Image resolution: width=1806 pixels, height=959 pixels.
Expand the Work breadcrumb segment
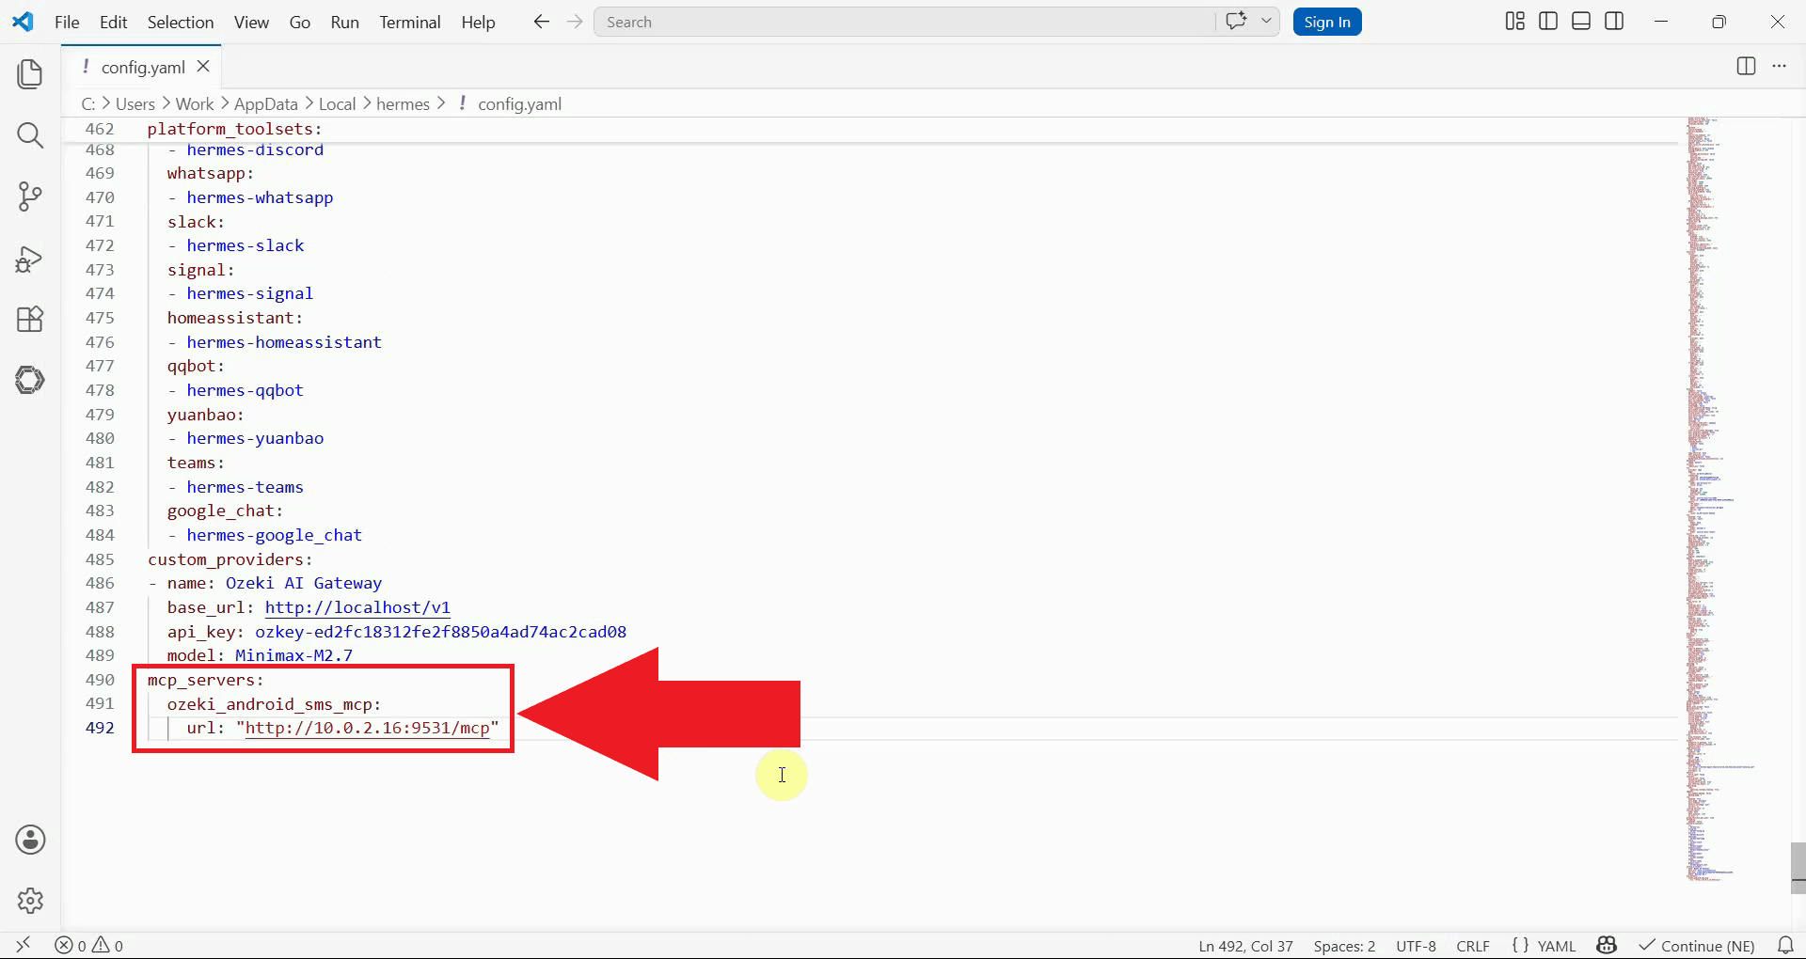195,104
